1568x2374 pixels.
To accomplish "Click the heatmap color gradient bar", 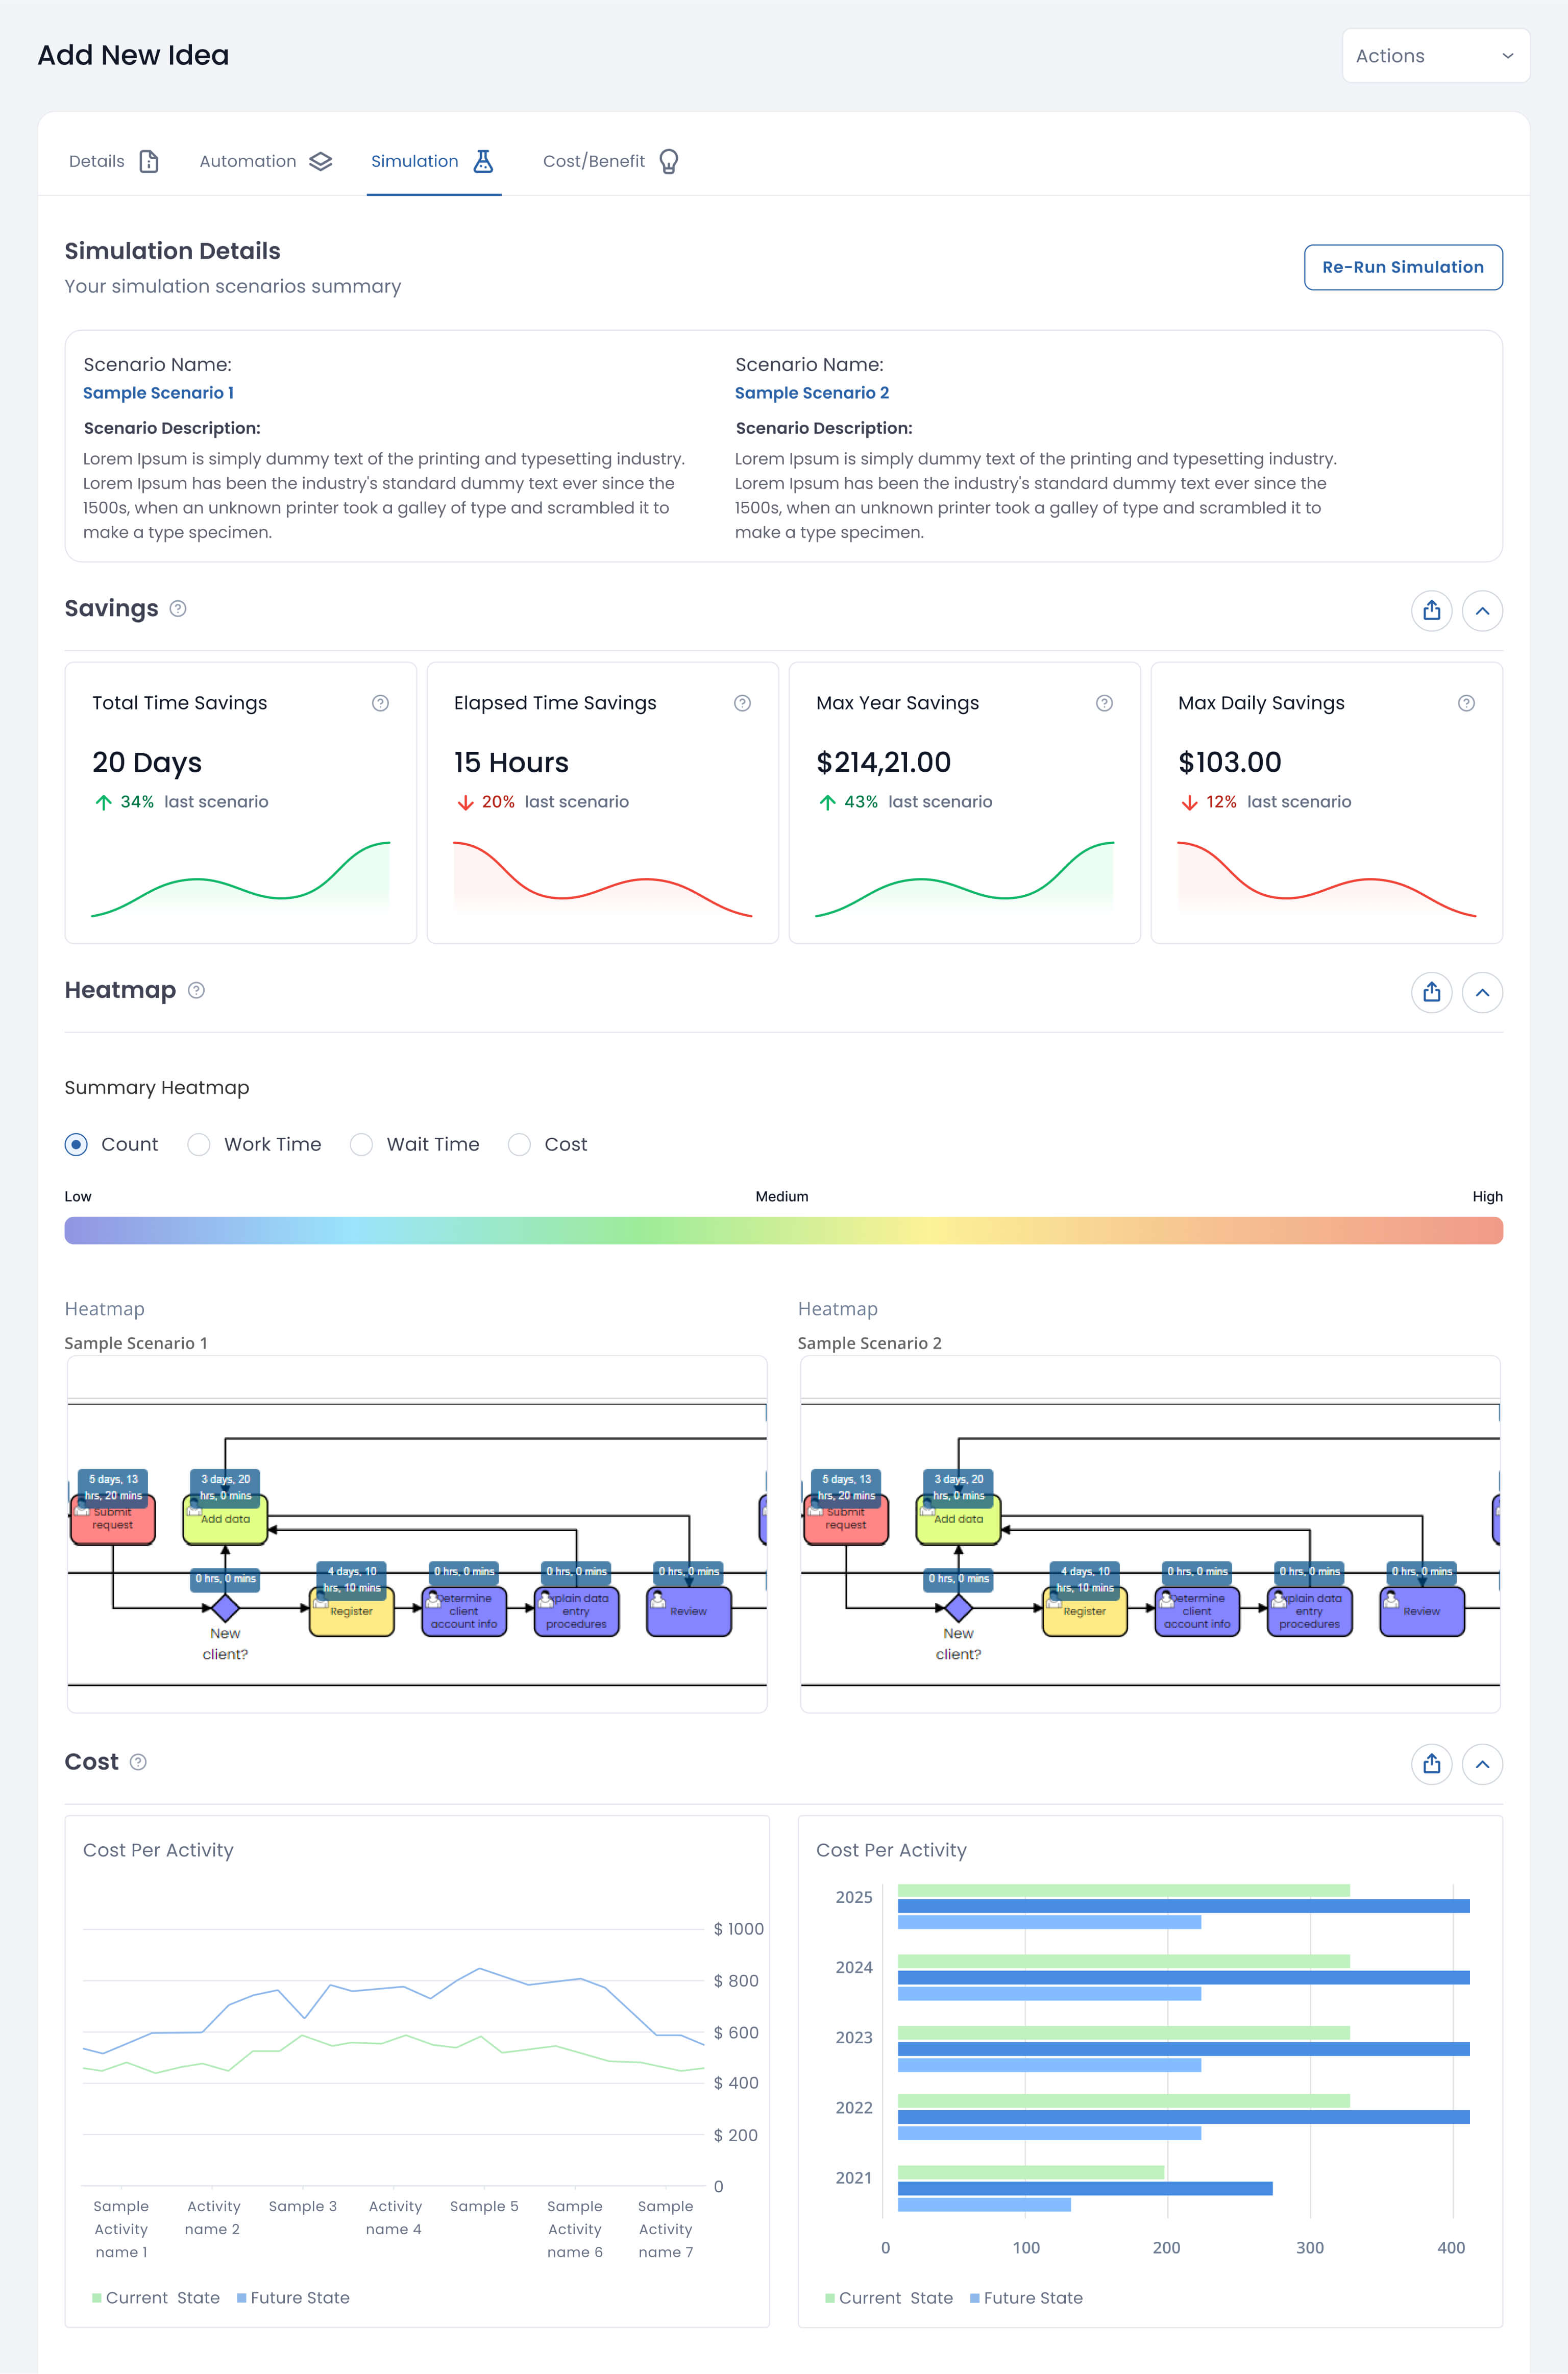I will (783, 1230).
